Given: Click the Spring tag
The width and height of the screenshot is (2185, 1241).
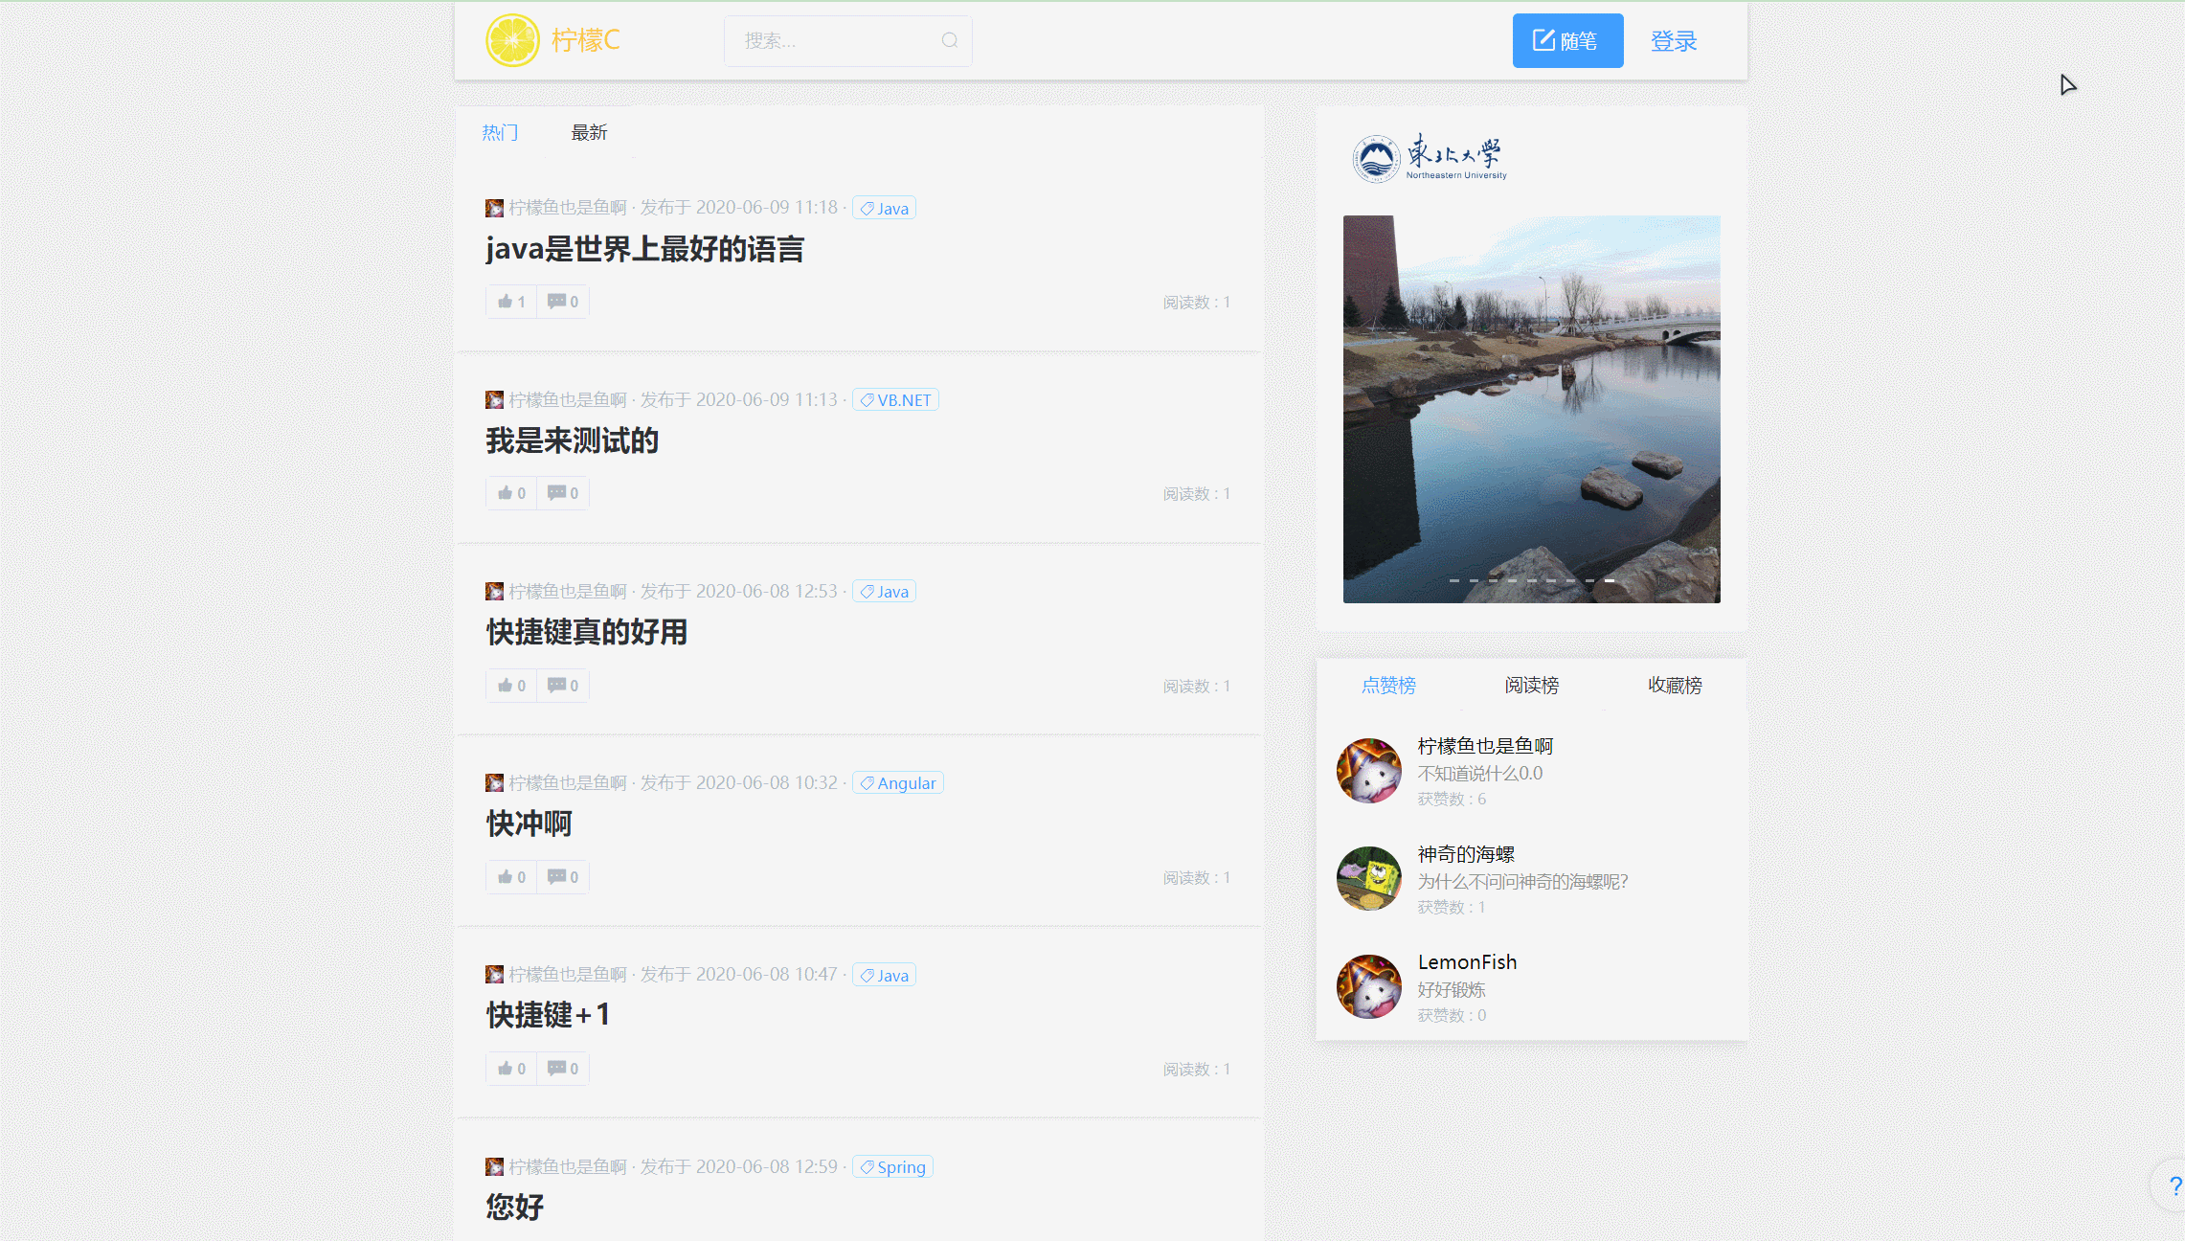Looking at the screenshot, I should click(x=892, y=1166).
